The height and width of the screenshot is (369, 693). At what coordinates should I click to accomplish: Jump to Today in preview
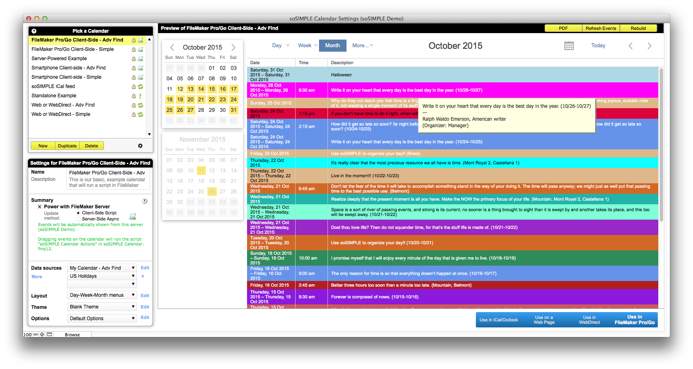(598, 46)
